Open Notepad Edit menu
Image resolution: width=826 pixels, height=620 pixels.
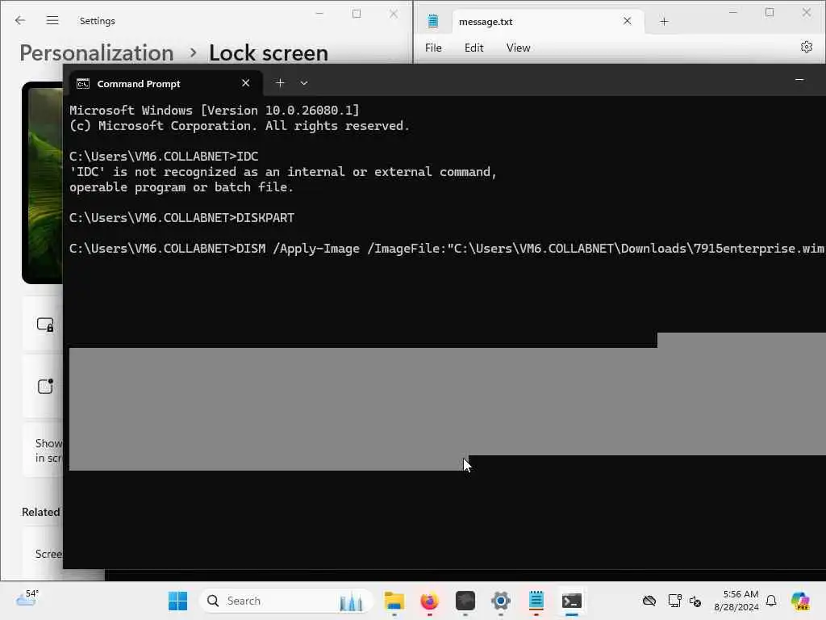click(473, 48)
